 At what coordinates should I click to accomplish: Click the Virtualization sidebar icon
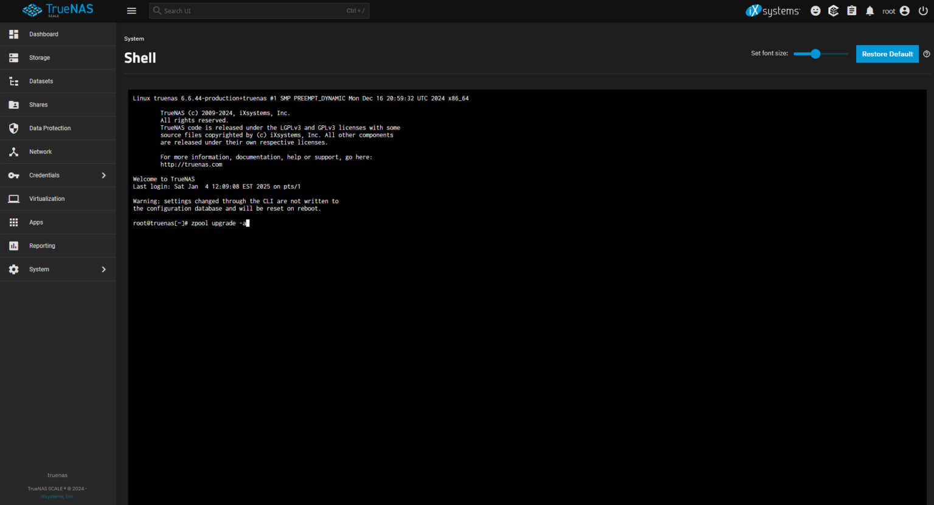13,198
